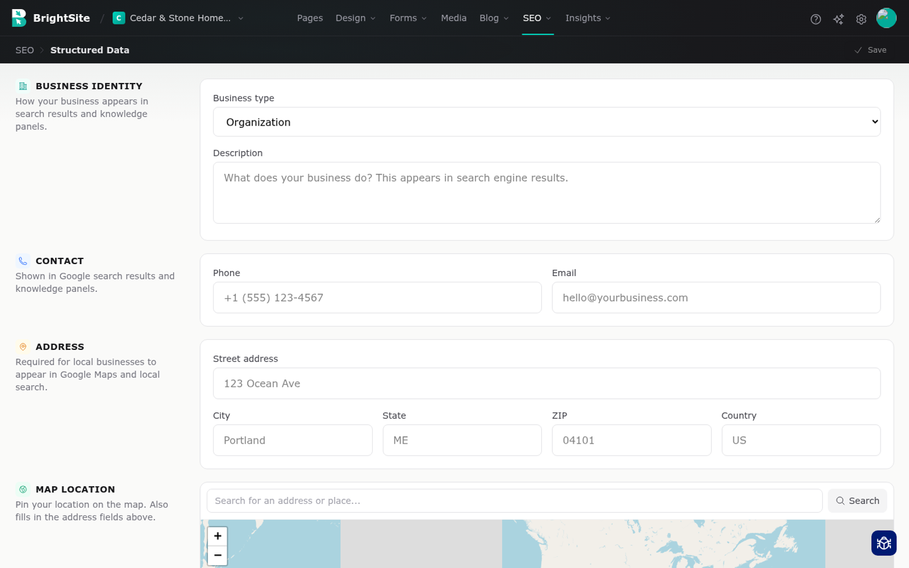This screenshot has width=909, height=568.
Task: Focus the Email input field
Action: 716,298
